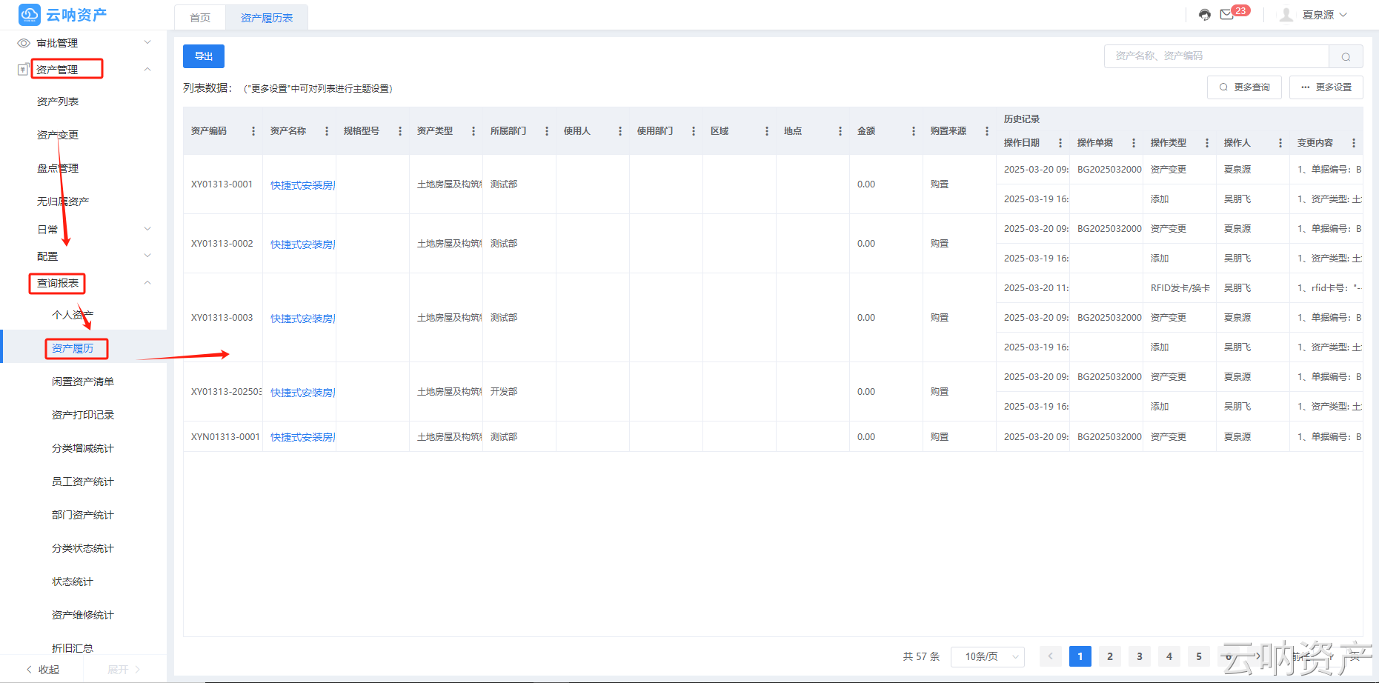Go to page 2
This screenshot has width=1379, height=683.
tap(1110, 656)
